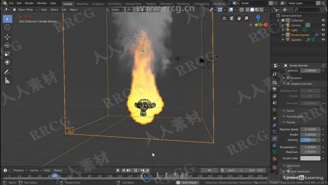Image resolution: width=328 pixels, height=185 pixels.
Task: Select the Cursor tool
Action: pos(7,27)
